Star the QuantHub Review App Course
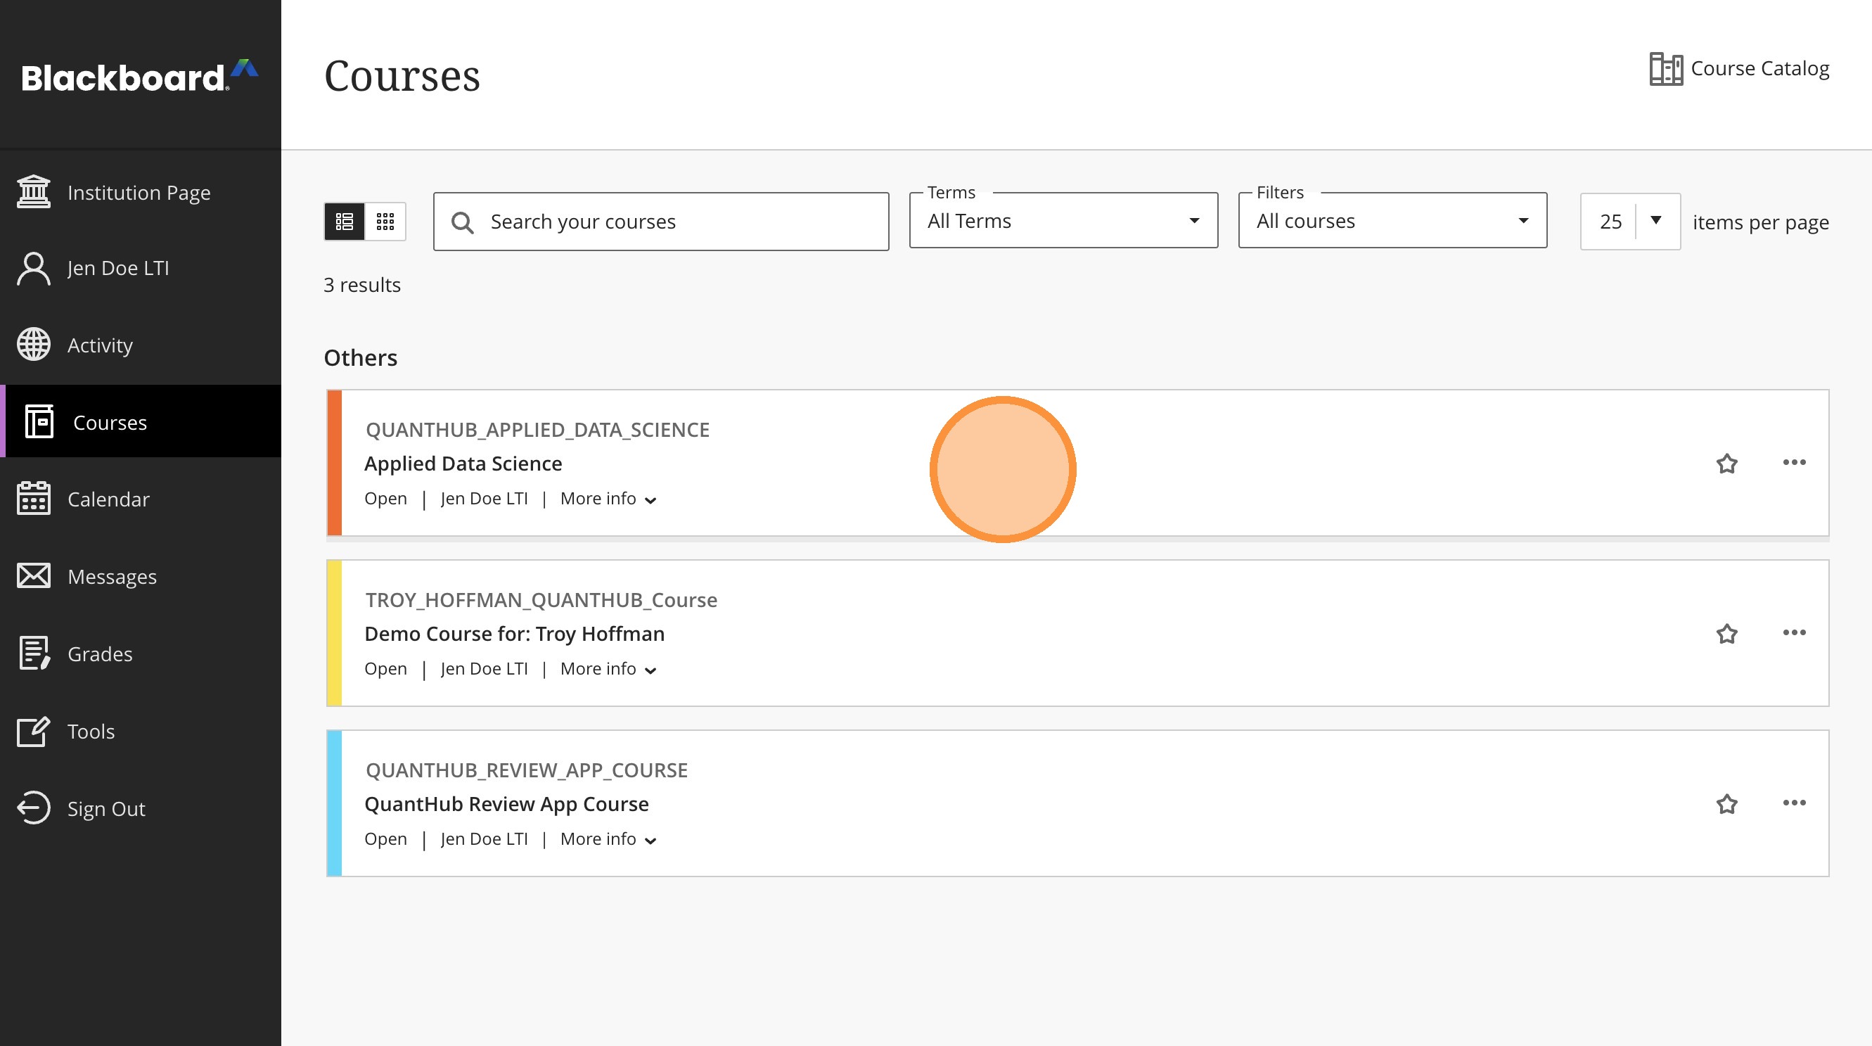 pyautogui.click(x=1726, y=804)
